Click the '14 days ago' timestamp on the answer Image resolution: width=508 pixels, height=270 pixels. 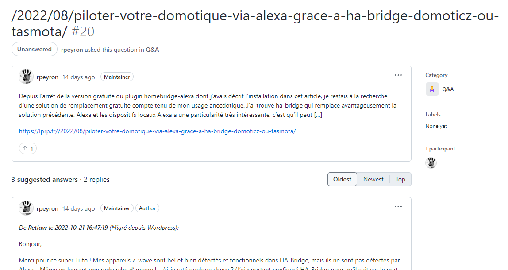click(78, 208)
